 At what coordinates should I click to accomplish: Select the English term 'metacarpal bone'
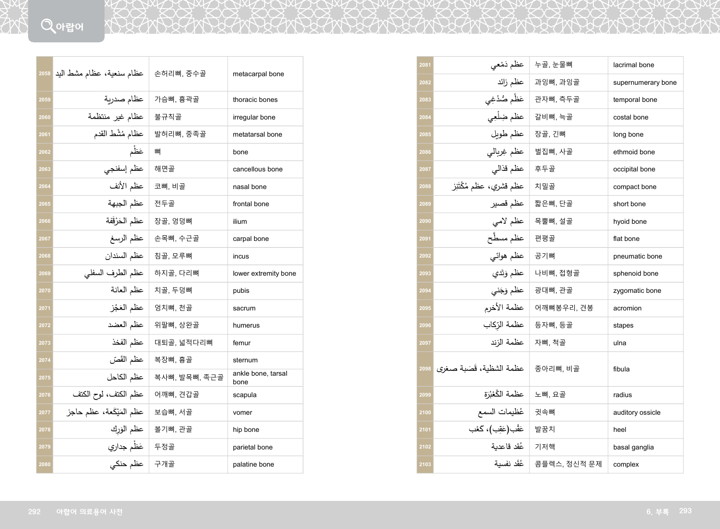tap(258, 74)
